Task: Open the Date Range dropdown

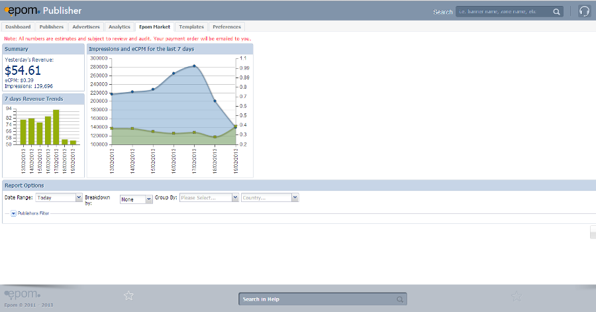Action: pyautogui.click(x=60, y=197)
